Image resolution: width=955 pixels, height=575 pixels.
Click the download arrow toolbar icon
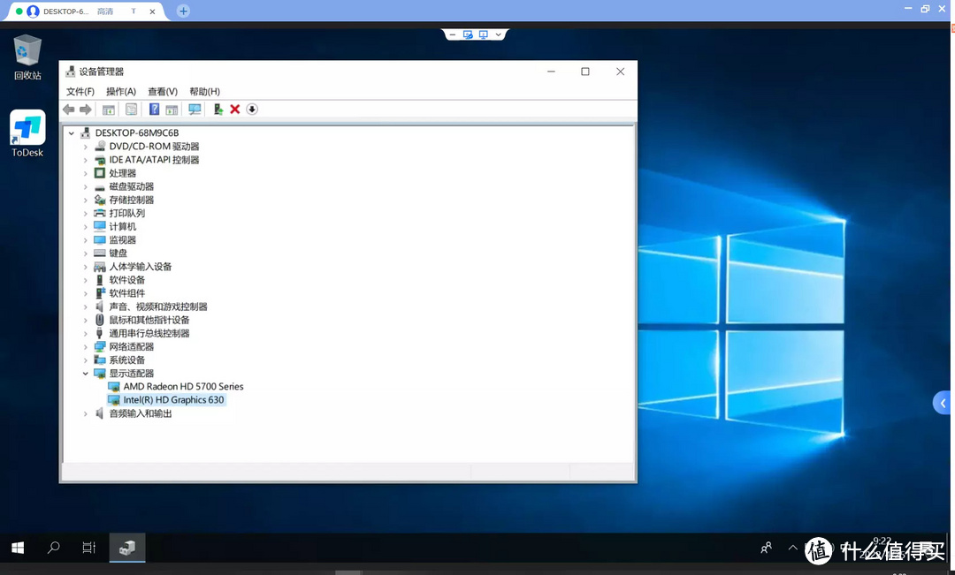tap(252, 110)
